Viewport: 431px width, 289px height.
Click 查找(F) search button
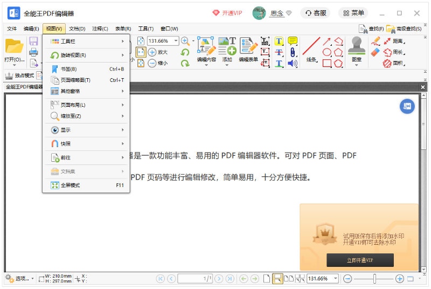[x=371, y=29]
